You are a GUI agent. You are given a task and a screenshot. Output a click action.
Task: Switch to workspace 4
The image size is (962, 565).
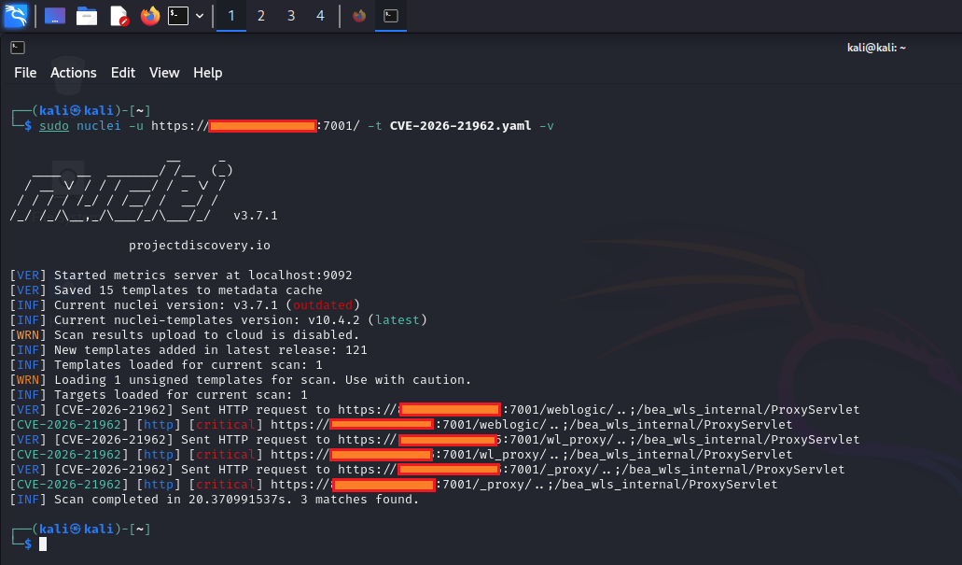coord(322,16)
